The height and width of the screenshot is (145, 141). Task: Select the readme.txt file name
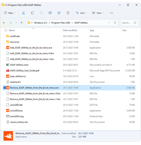tap(15, 82)
